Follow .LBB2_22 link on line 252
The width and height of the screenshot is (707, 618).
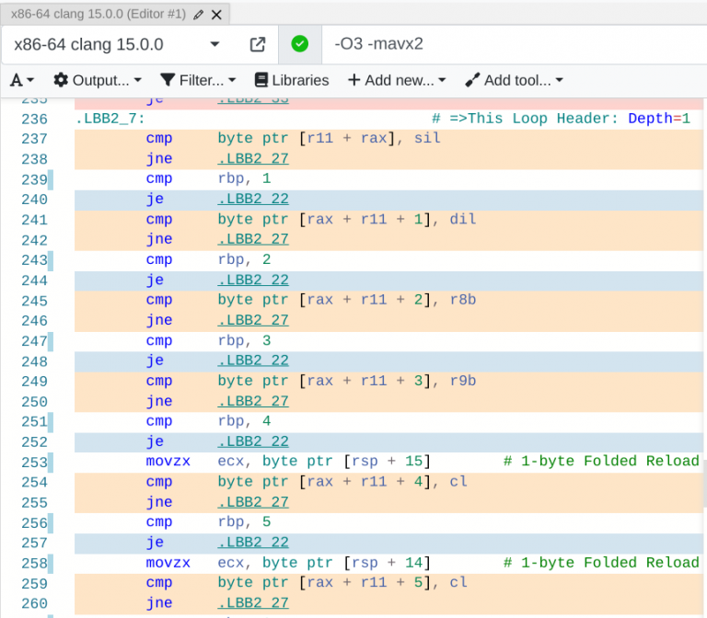(253, 441)
